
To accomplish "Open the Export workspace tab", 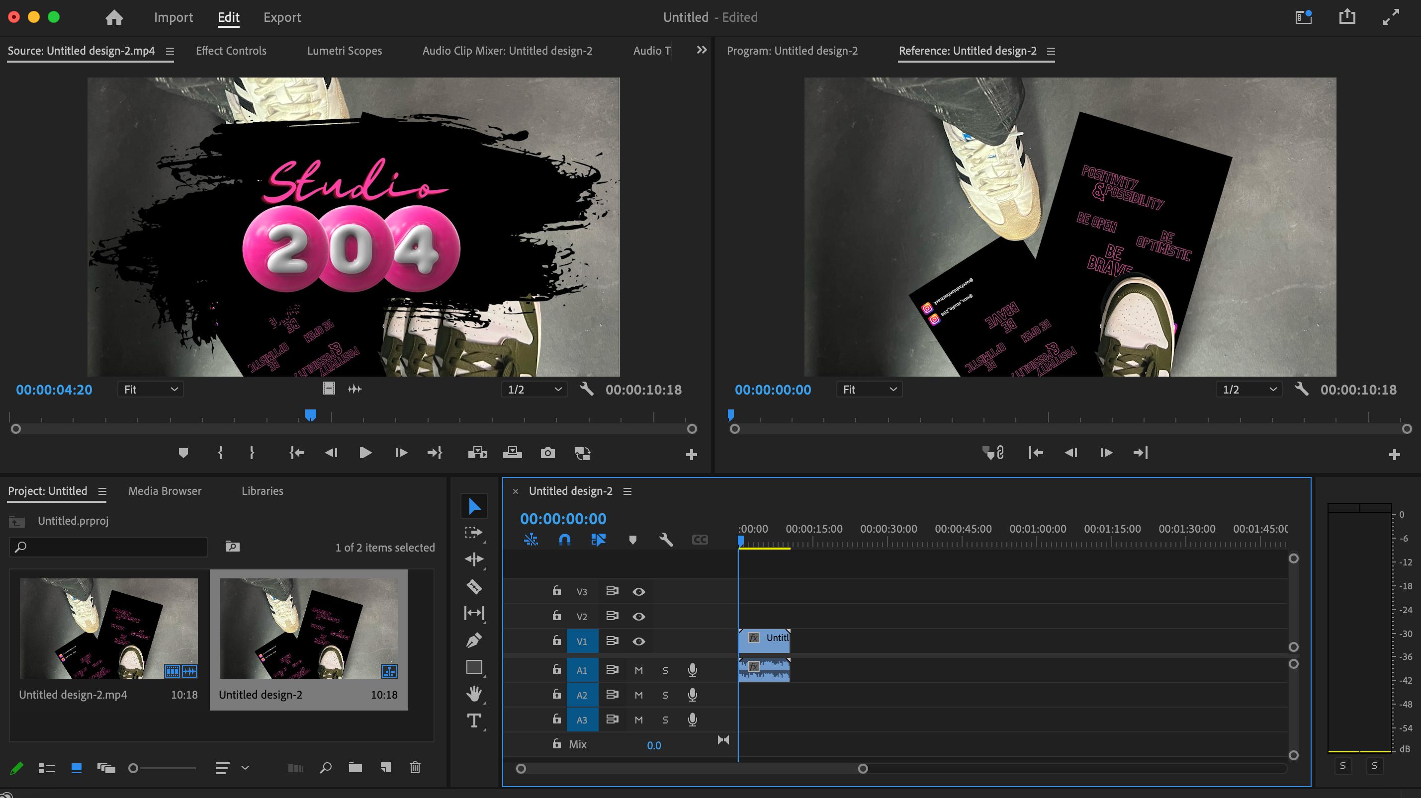I will click(282, 17).
